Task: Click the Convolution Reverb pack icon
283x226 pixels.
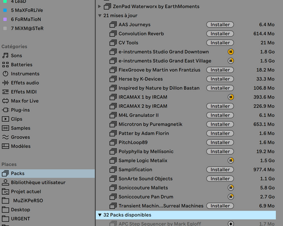Action: click(x=113, y=34)
